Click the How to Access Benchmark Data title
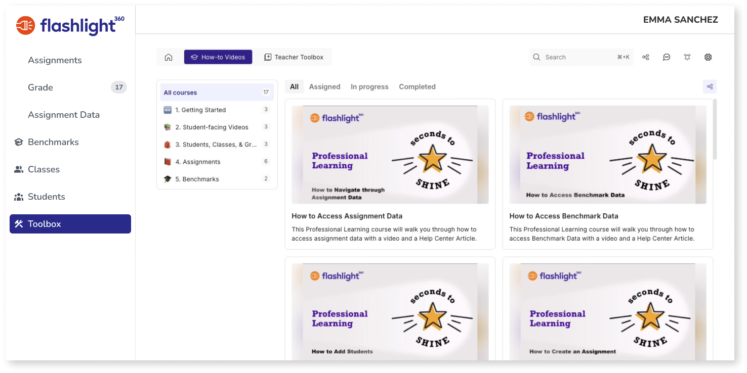 tap(564, 216)
